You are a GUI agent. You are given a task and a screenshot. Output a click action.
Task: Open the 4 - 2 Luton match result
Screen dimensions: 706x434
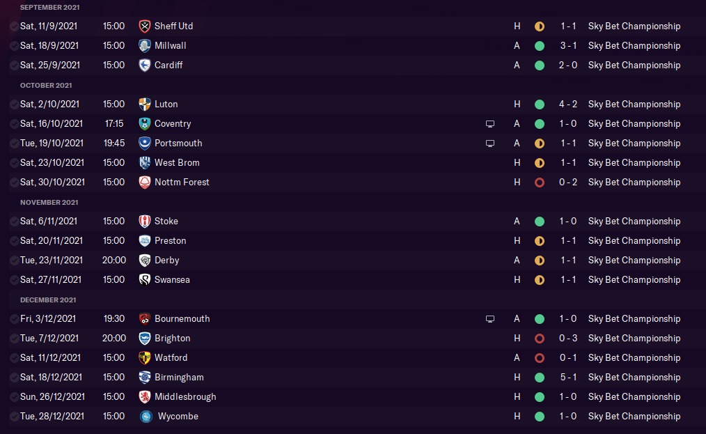pos(567,104)
